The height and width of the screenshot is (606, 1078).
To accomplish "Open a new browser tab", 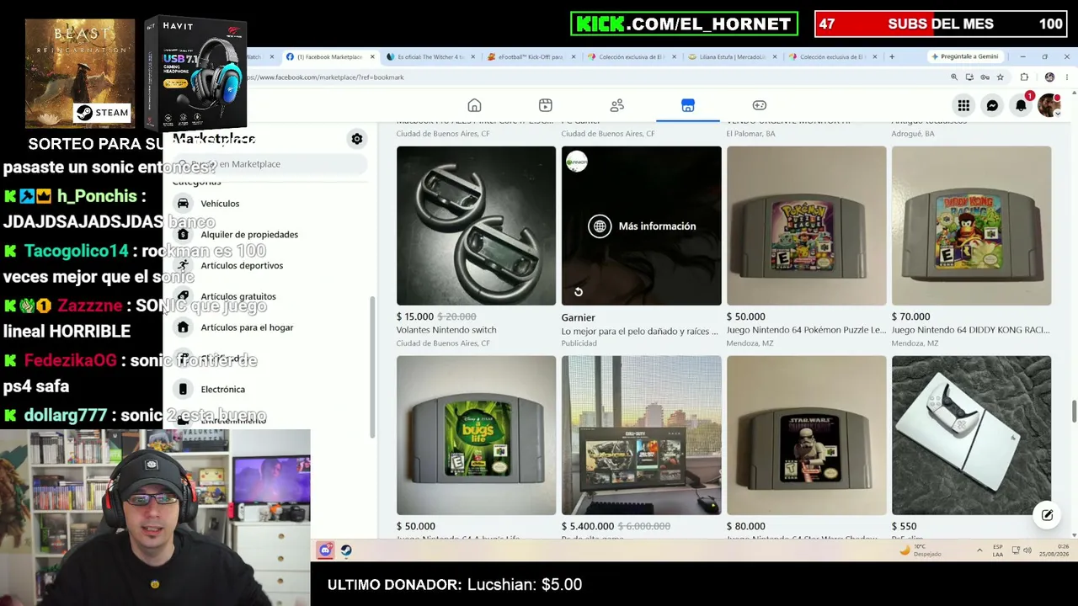I will [892, 56].
